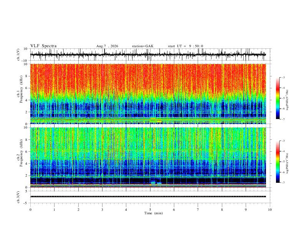
Task: Click the time axis tick label '8'
Action: 222,210
